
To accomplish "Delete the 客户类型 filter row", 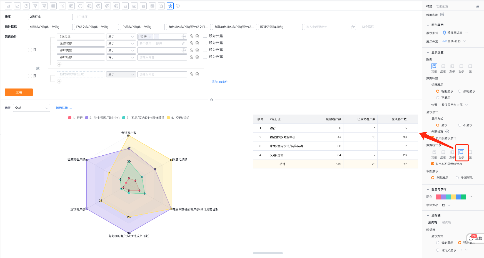I will coord(197,50).
